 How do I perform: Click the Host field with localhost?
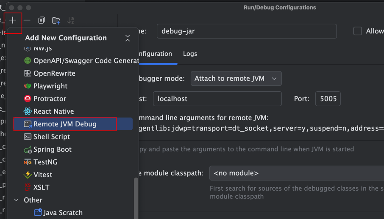[217, 99]
